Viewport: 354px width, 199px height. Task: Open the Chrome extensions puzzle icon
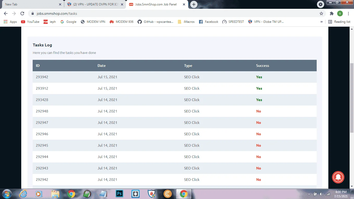tap(331, 13)
